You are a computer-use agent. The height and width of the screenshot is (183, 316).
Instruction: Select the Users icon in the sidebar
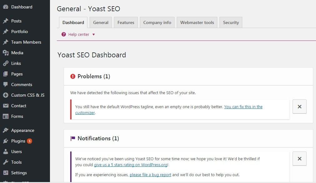(x=6, y=152)
